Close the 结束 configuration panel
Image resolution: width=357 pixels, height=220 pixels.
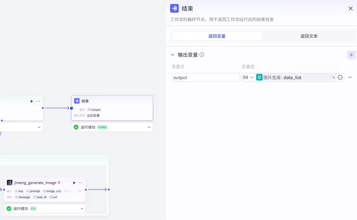[350, 8]
